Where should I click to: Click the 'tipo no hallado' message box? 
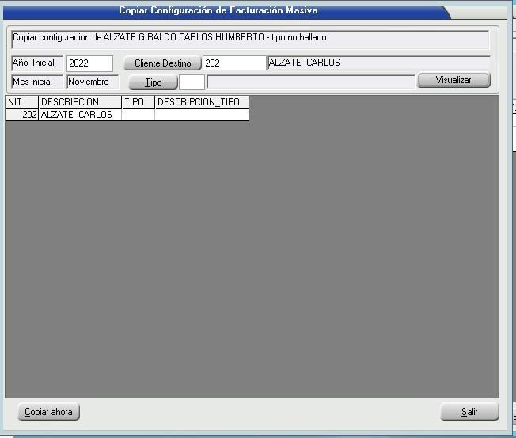250,40
